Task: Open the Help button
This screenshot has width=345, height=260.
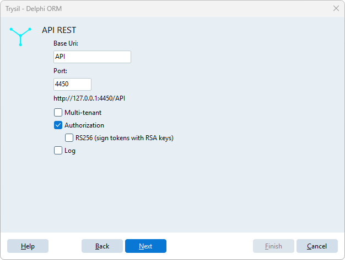Action: (28, 246)
